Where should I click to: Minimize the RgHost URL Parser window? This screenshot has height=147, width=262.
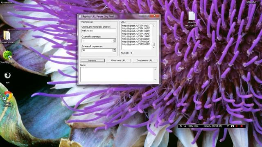141,16
